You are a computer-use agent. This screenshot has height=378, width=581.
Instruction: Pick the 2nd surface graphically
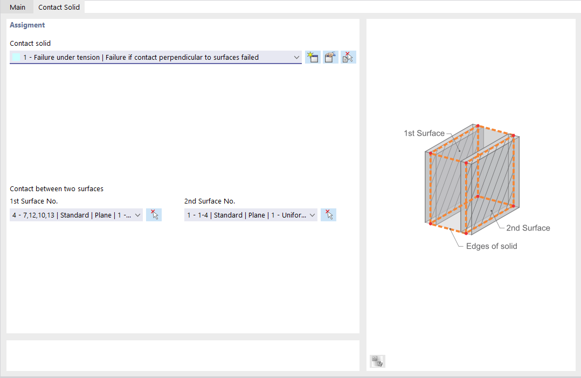[328, 215]
